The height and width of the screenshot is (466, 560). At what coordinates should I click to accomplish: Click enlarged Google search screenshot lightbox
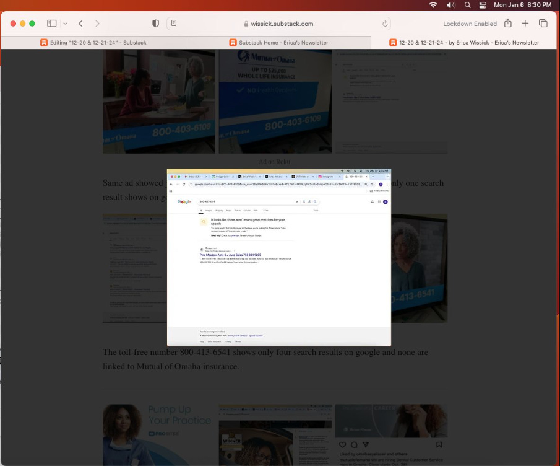tap(279, 257)
